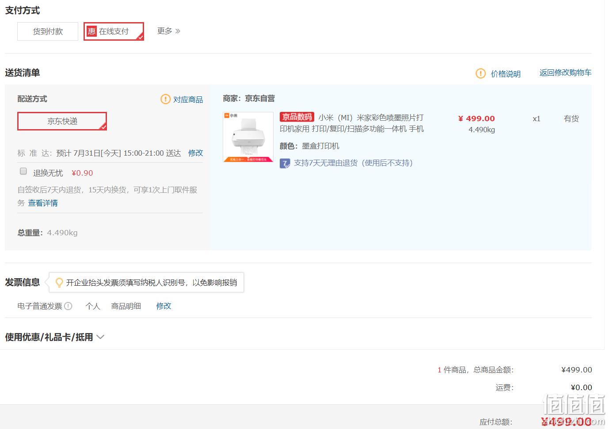Open the 小米 米家彩色喷墨 printer title
The image size is (609, 429).
click(x=352, y=123)
